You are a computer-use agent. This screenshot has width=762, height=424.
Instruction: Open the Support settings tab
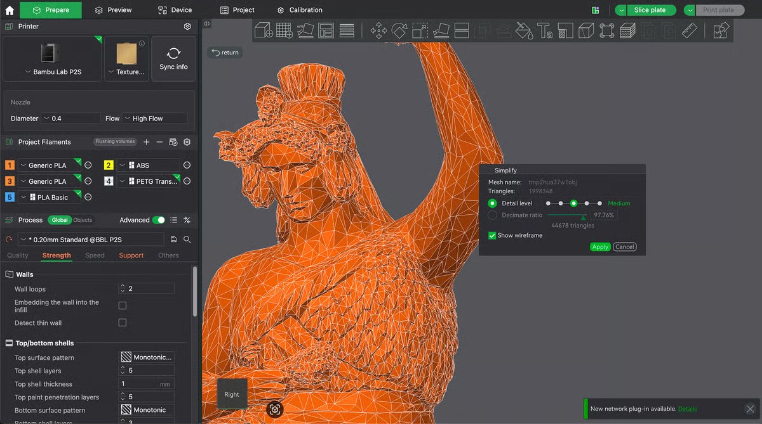(131, 255)
